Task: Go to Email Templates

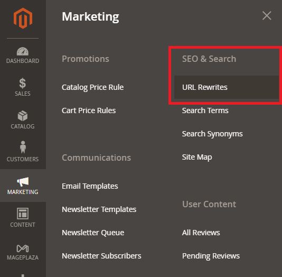Action: 90,186
